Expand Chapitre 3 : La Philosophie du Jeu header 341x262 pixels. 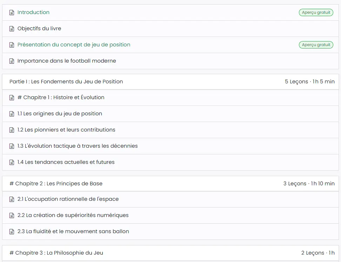pyautogui.click(x=170, y=253)
